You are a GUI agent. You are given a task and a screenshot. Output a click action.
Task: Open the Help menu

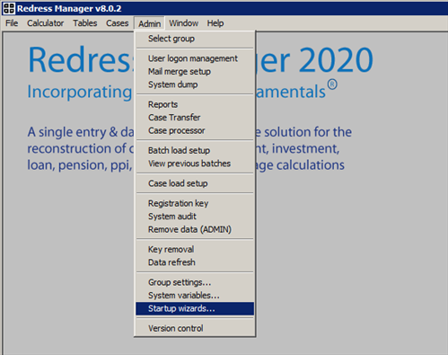click(215, 23)
